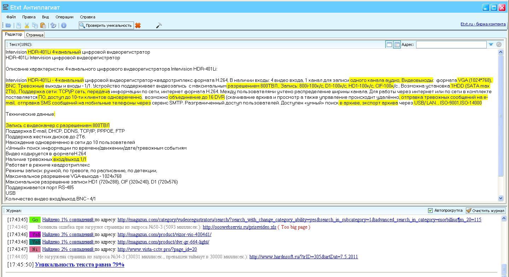509x277 pixels.
Task: Switch to detailed view icon next to Адрес
Action: [x=397, y=44]
